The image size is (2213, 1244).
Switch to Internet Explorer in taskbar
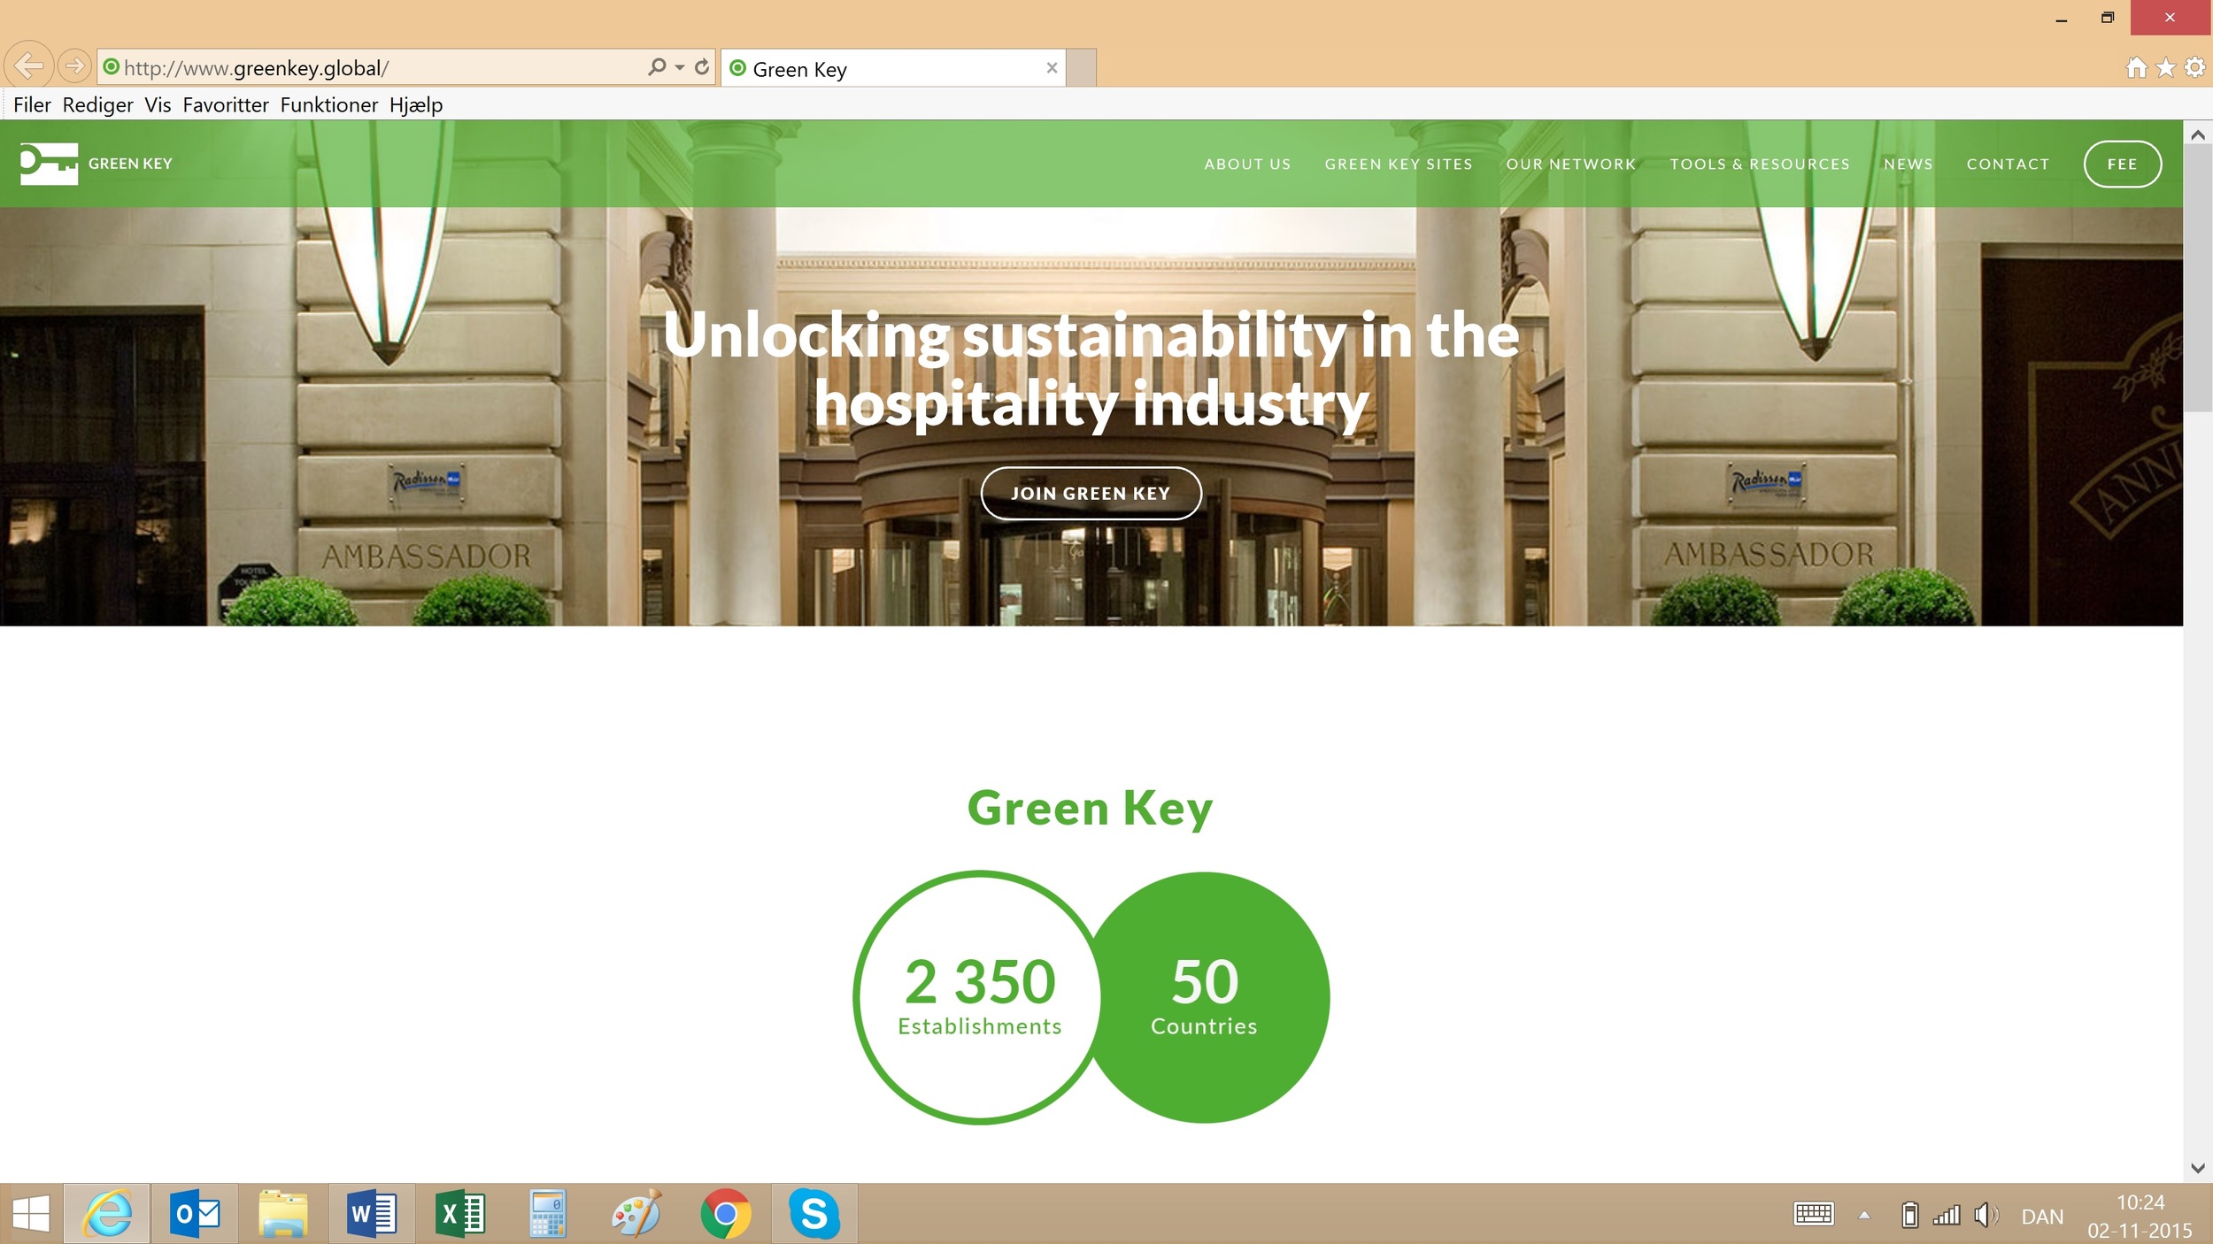pyautogui.click(x=107, y=1214)
